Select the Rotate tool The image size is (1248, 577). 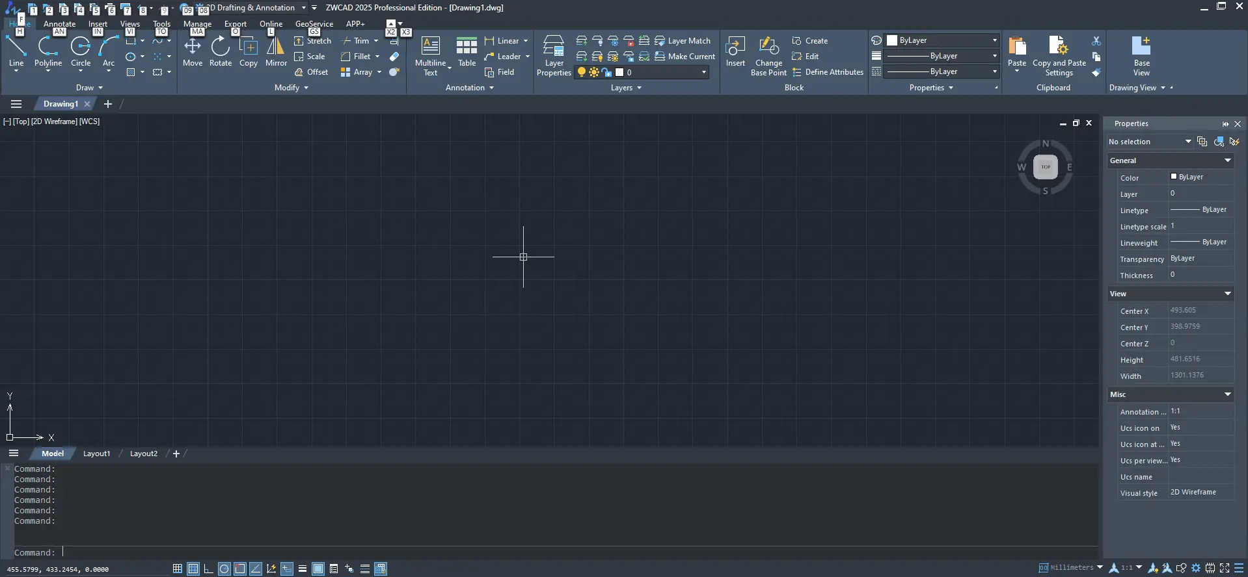tap(221, 51)
